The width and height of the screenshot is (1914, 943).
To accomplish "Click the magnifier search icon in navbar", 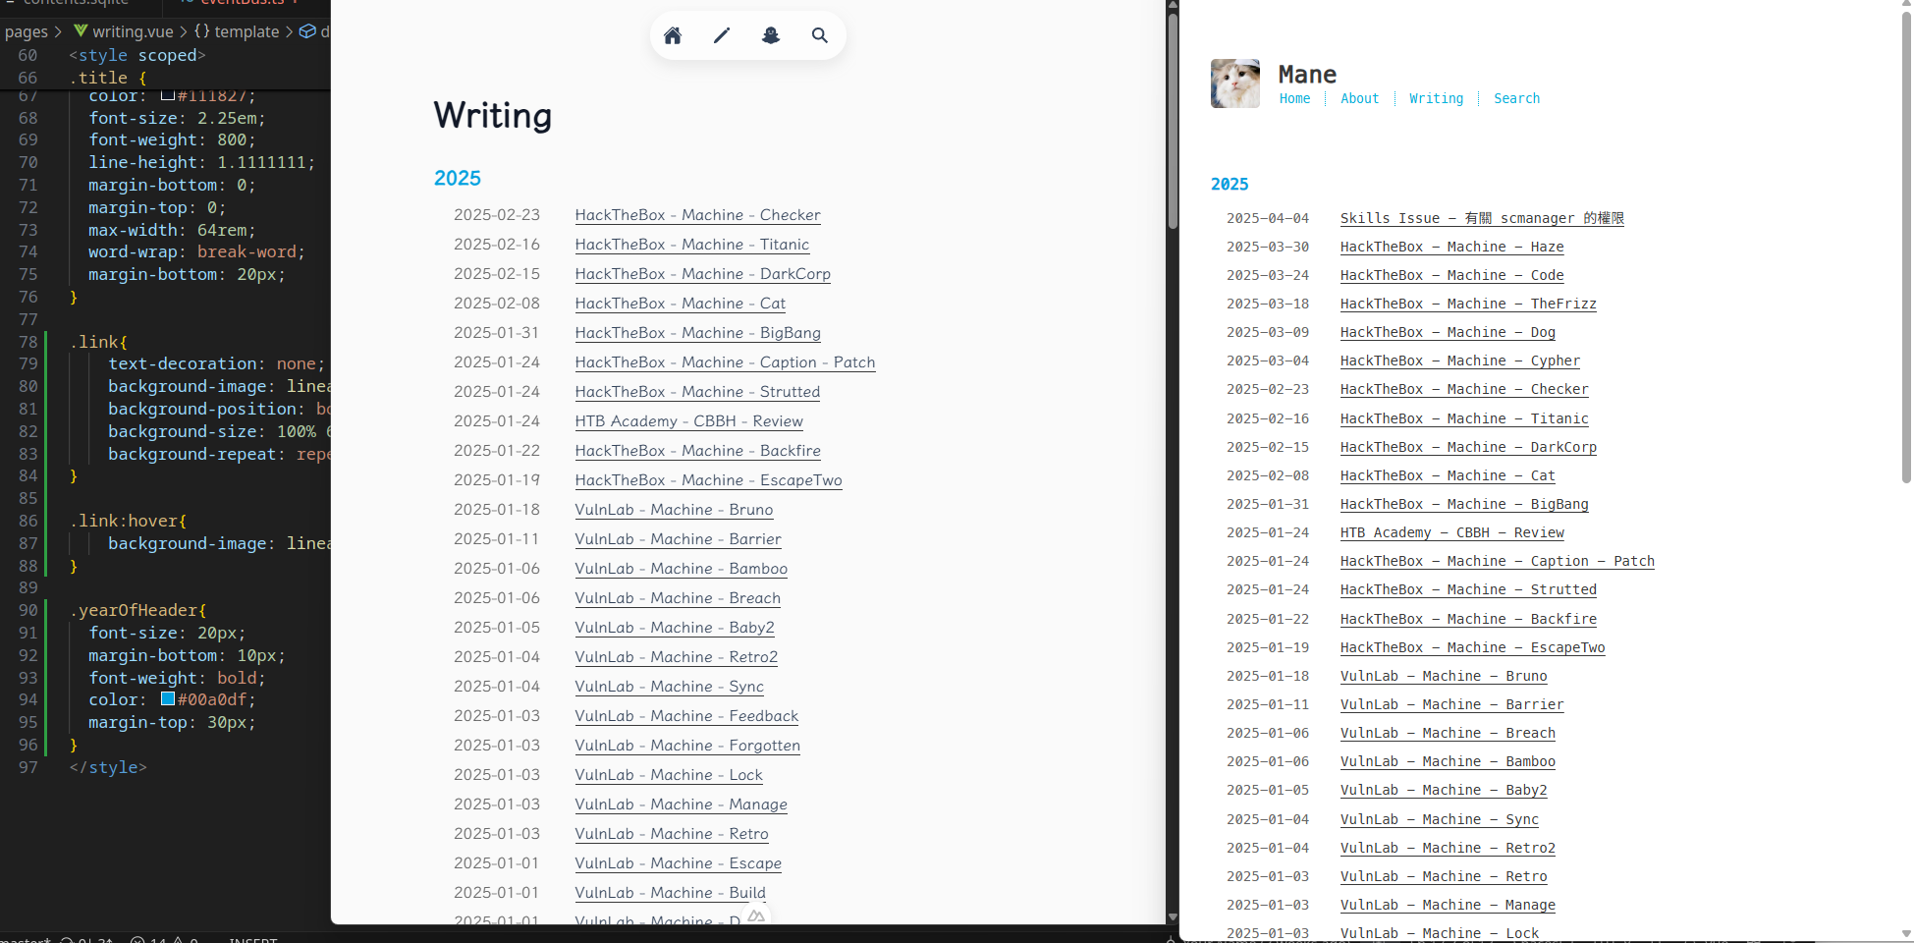I will [819, 36].
